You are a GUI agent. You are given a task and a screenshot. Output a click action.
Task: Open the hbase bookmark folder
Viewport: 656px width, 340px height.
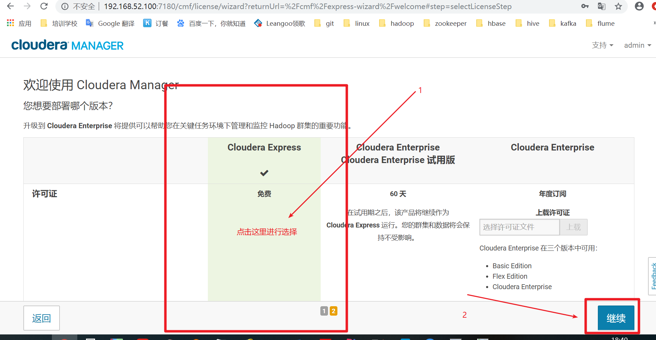[x=491, y=23]
